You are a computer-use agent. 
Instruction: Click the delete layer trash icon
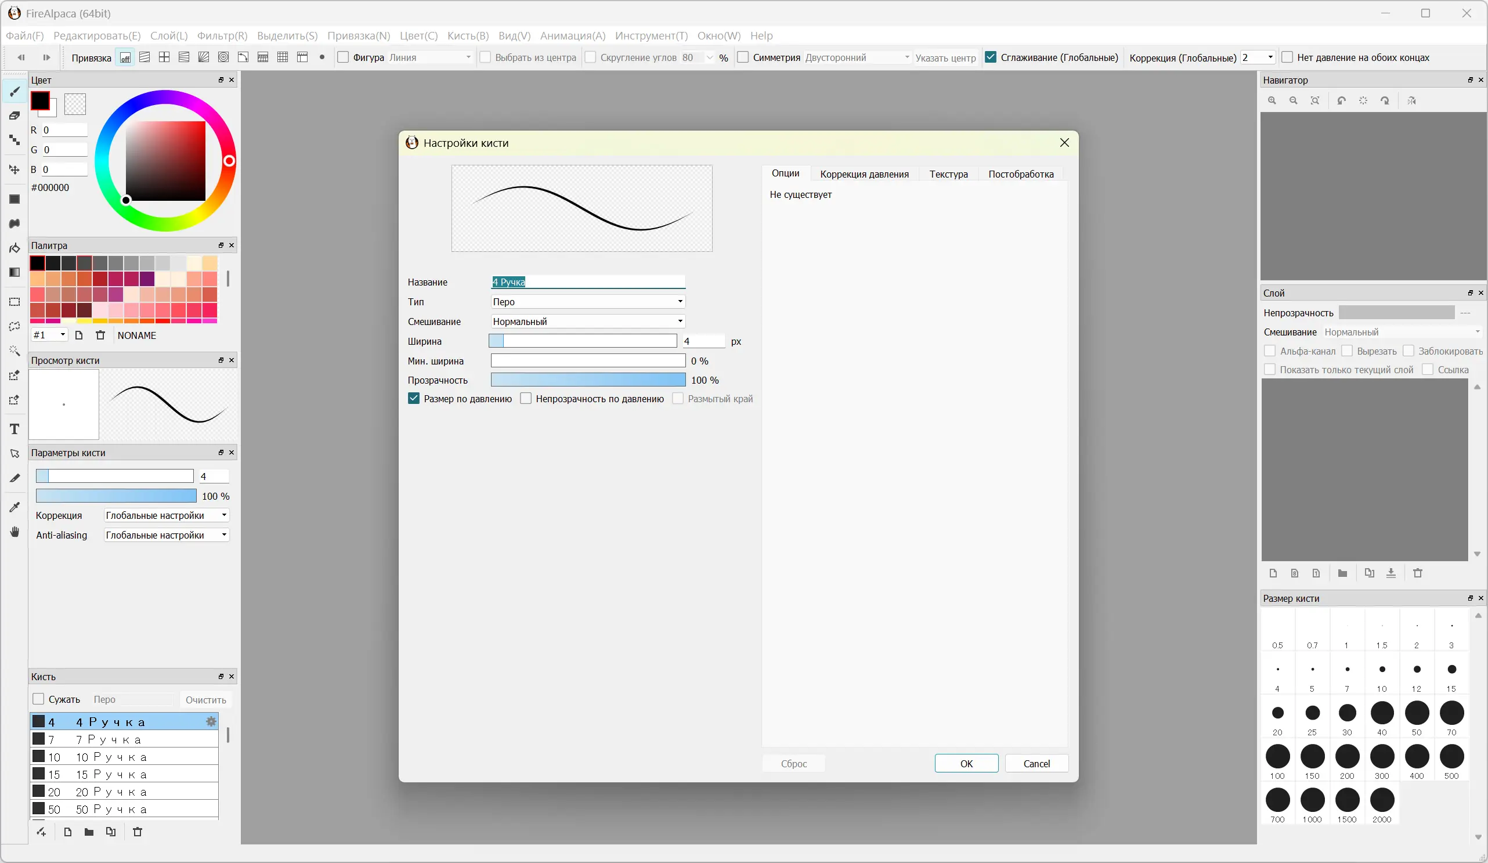click(x=1417, y=573)
